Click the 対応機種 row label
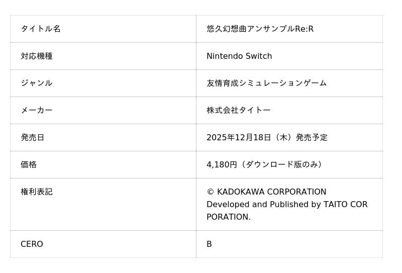 point(37,56)
